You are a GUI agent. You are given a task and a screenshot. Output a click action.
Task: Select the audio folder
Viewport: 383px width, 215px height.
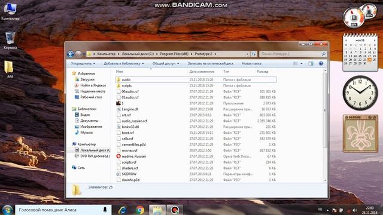click(x=196, y=79)
